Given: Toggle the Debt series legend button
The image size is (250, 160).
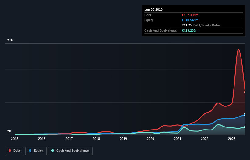Looking at the screenshot, I should 14,151.
